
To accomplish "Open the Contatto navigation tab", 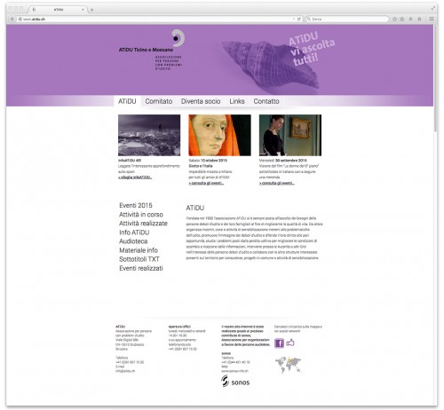I will point(266,101).
